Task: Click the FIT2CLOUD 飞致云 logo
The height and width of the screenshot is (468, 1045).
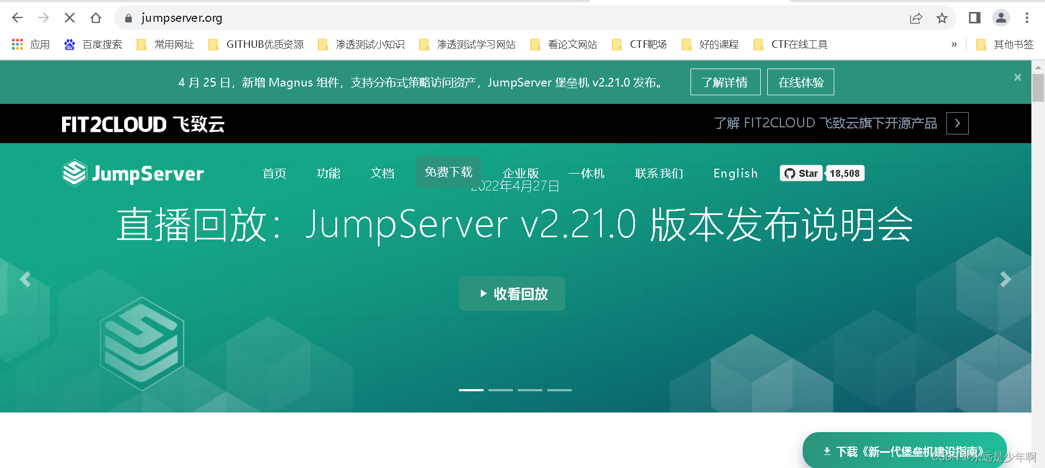Action: click(x=143, y=124)
